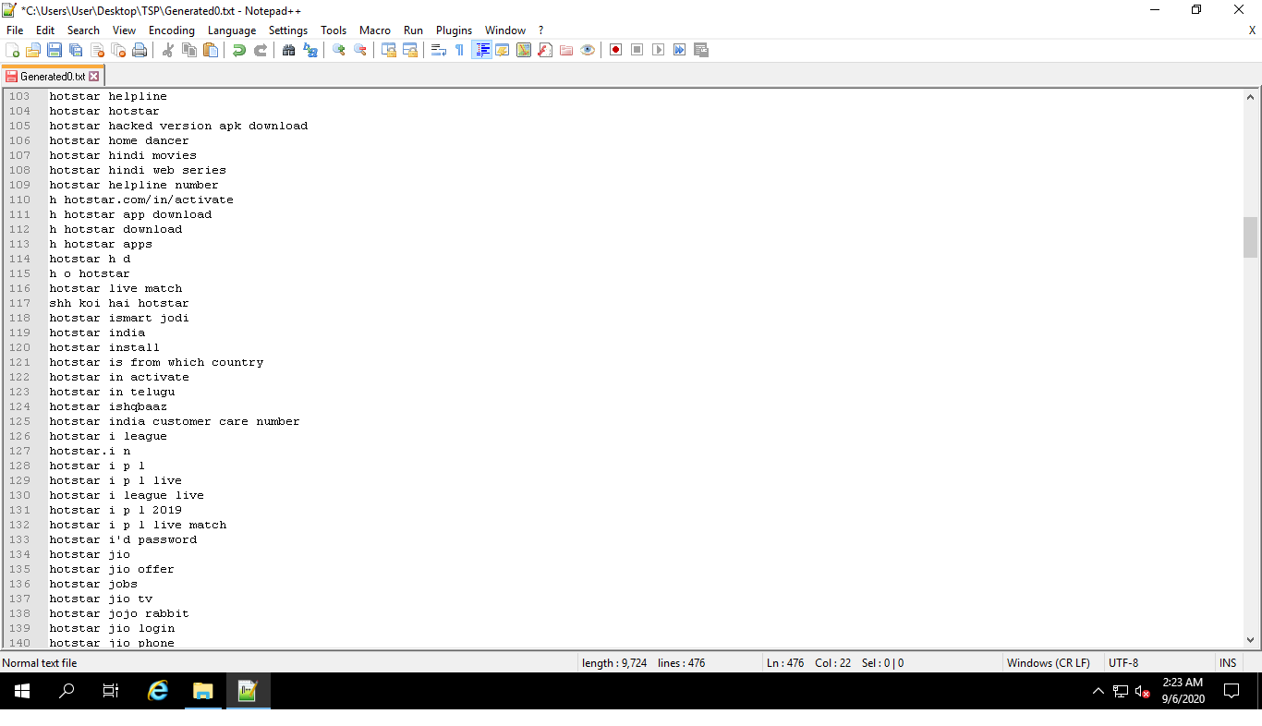The height and width of the screenshot is (726, 1262).
Task: Open the Find dialog via binoculars icon
Action: tap(289, 50)
